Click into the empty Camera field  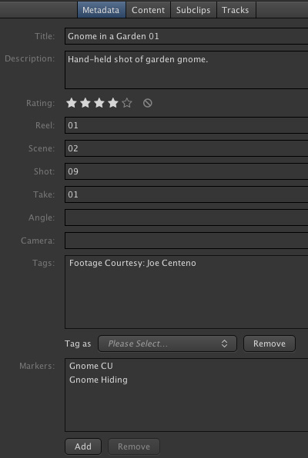point(186,241)
